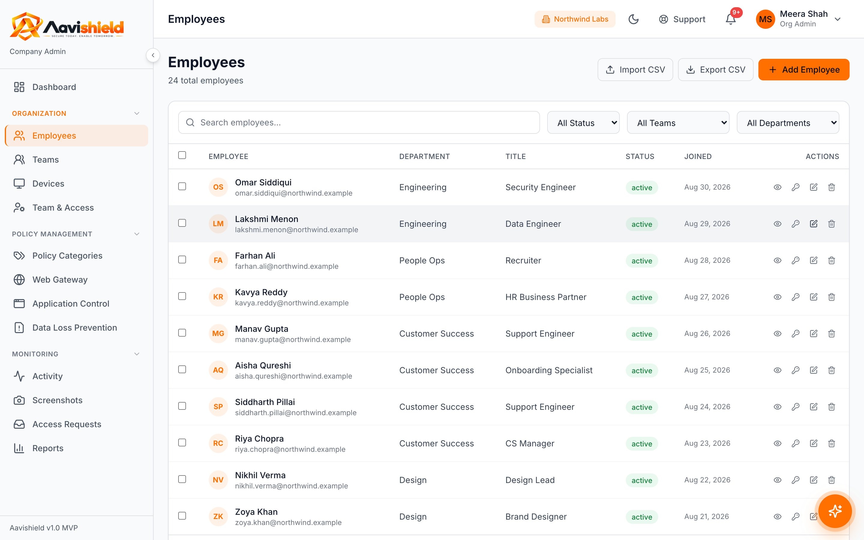Image resolution: width=864 pixels, height=540 pixels.
Task: Check Omar Siddiqui's row checkbox
Action: pos(182,186)
